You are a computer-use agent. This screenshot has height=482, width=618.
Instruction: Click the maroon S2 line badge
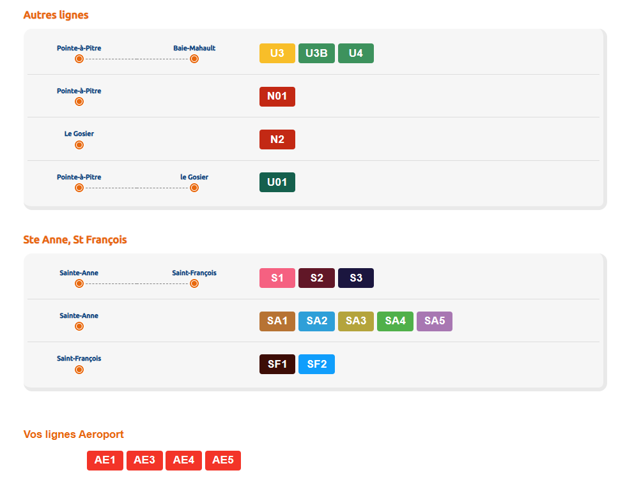click(x=316, y=278)
